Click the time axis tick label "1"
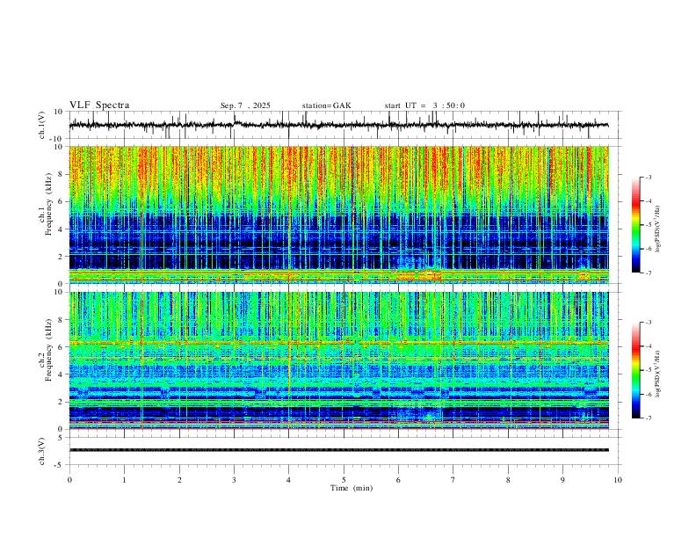This screenshot has height=538, width=696. tap(124, 480)
